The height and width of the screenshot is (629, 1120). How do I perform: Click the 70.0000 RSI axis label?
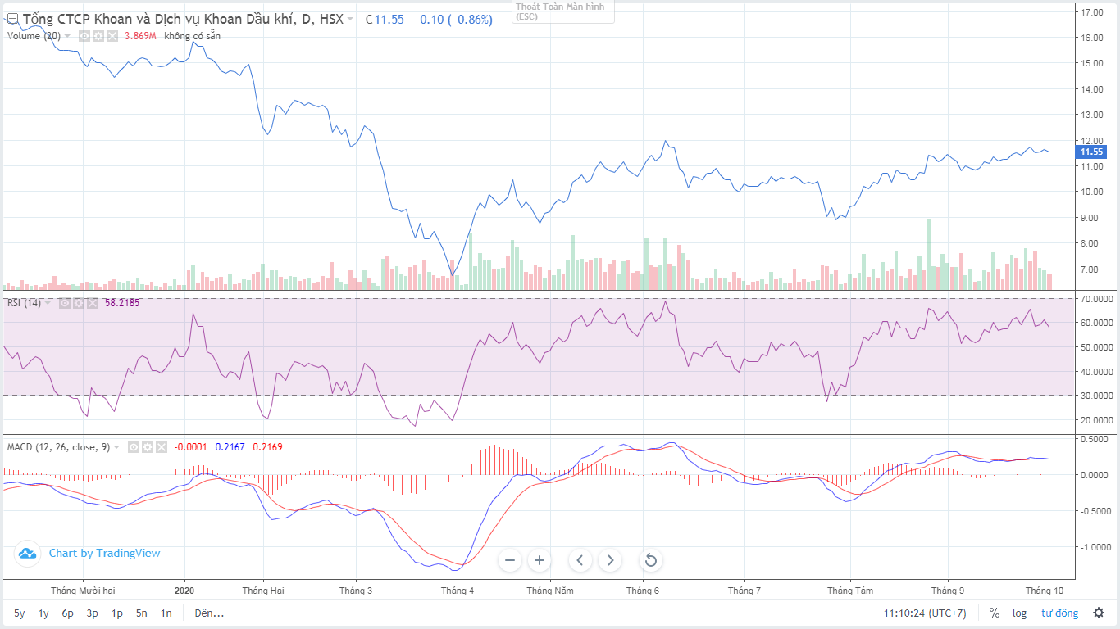[1097, 299]
